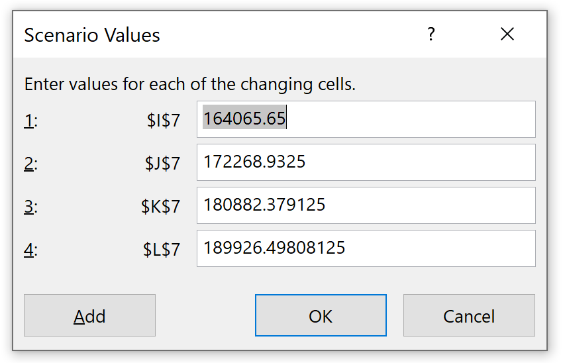
Task: Select the field showing 189926.49808125
Action: (366, 248)
